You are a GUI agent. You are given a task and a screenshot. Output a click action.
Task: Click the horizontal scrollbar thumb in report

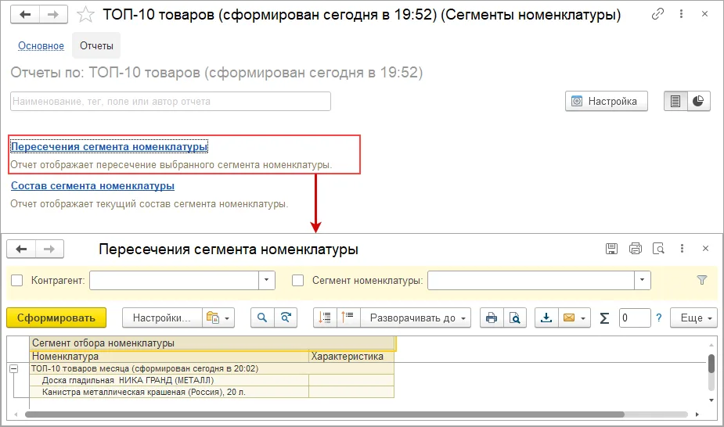pyautogui.click(x=325, y=414)
